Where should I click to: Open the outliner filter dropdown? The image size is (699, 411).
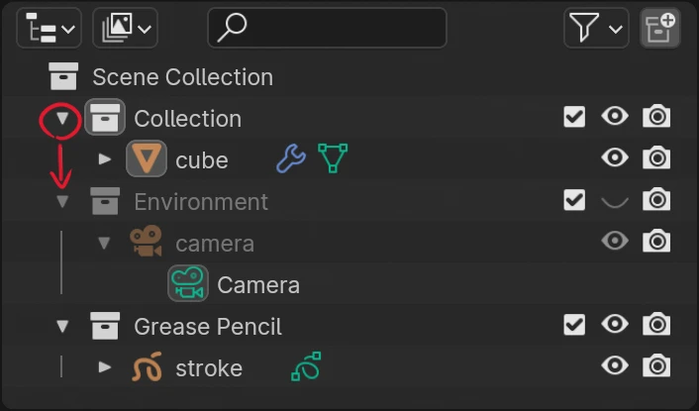(x=596, y=28)
